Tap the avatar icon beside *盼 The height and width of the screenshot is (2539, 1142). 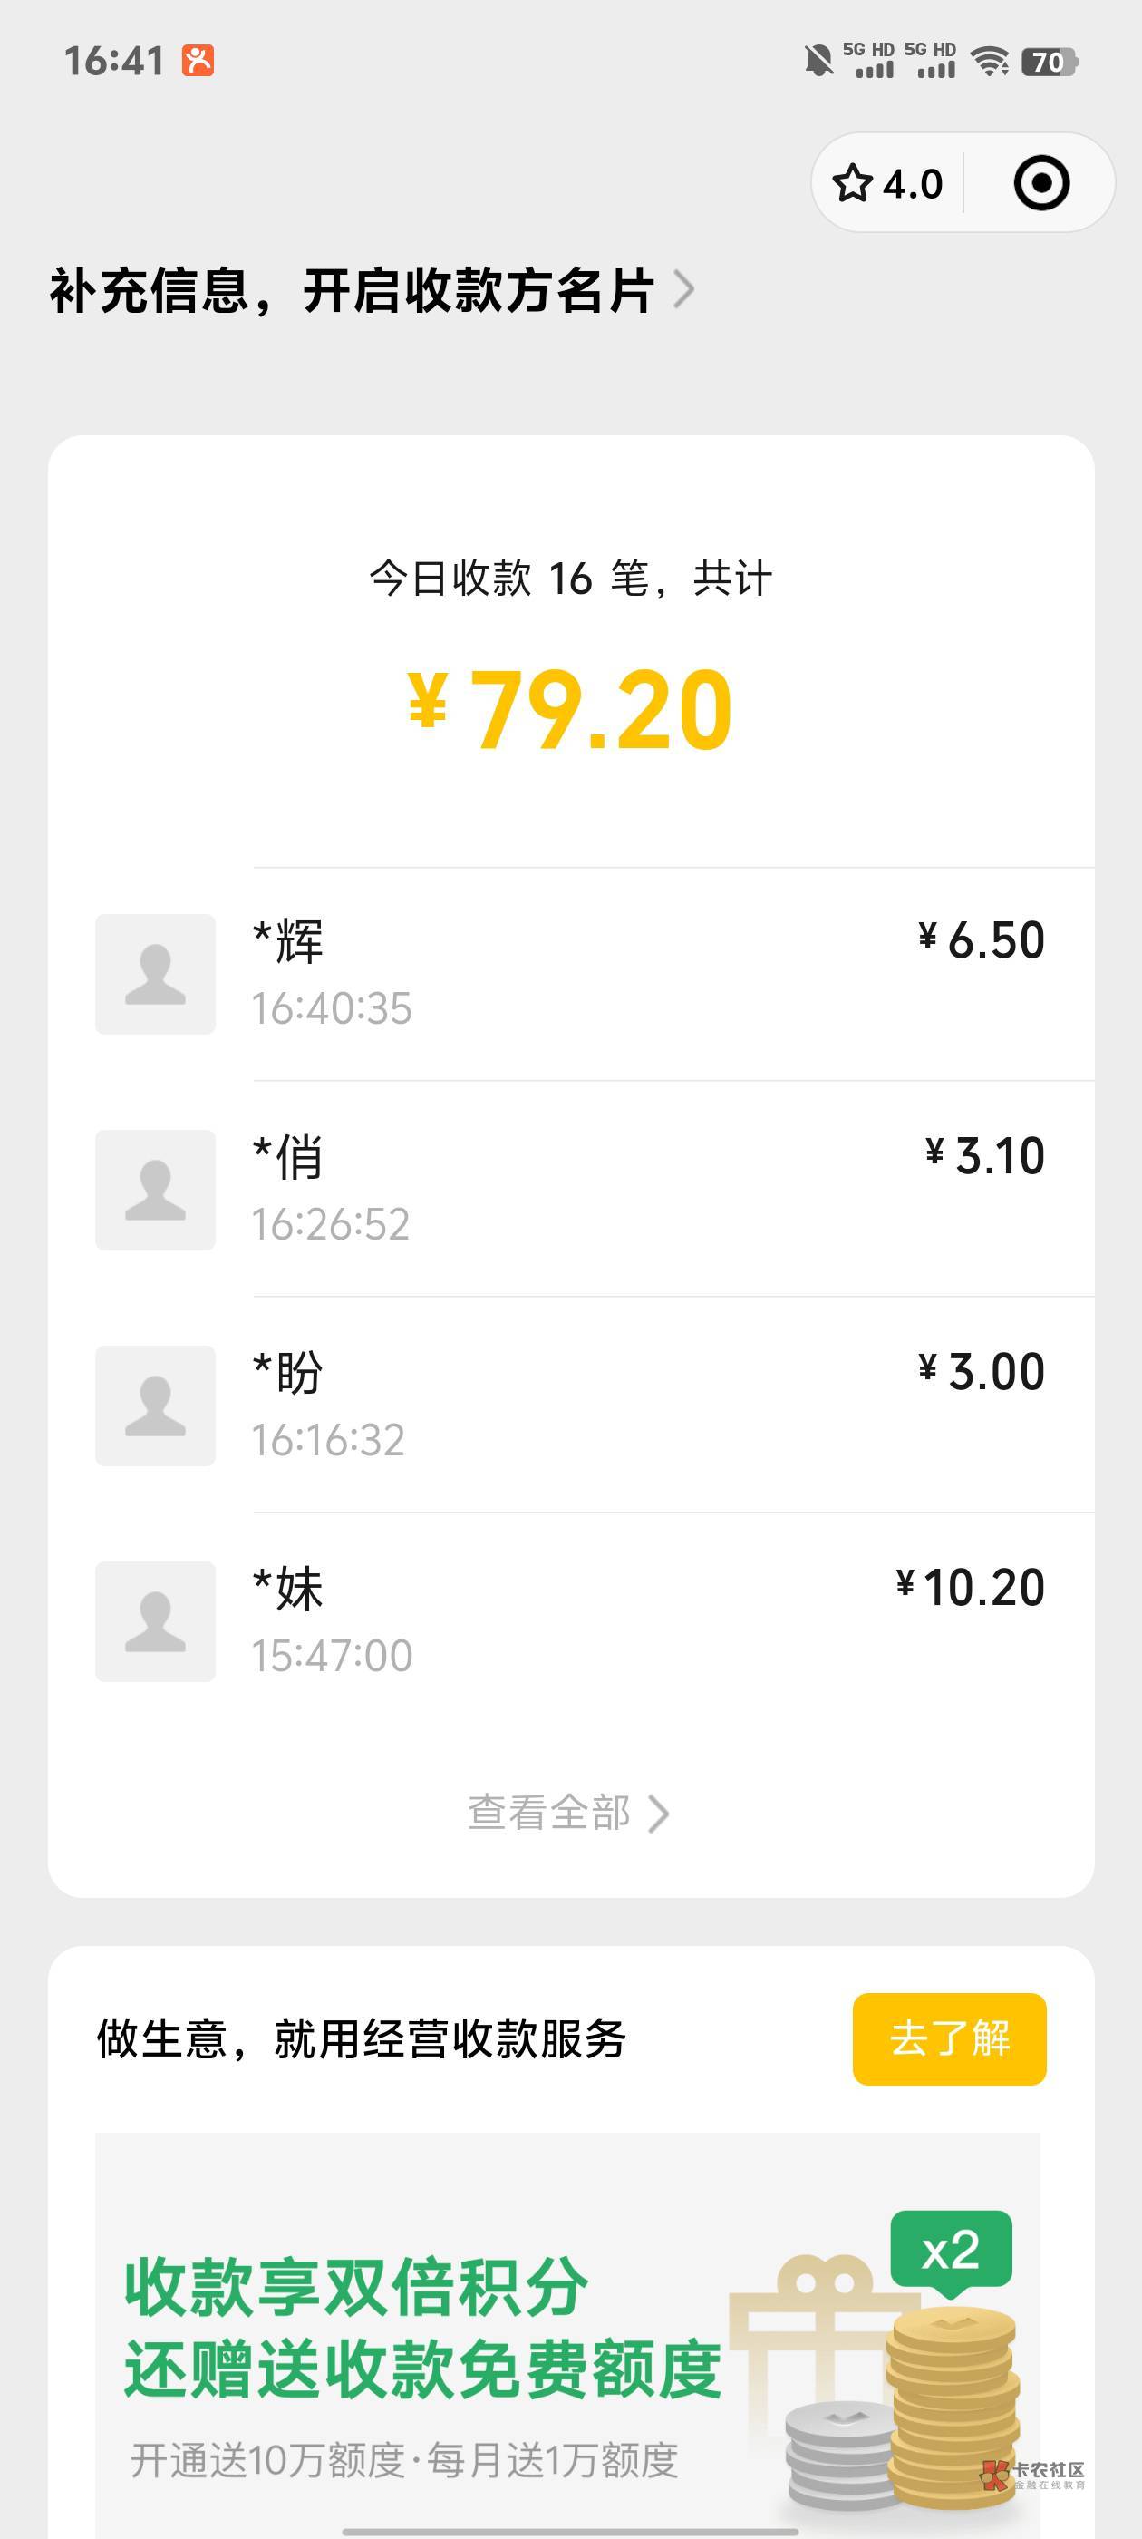tap(155, 1406)
